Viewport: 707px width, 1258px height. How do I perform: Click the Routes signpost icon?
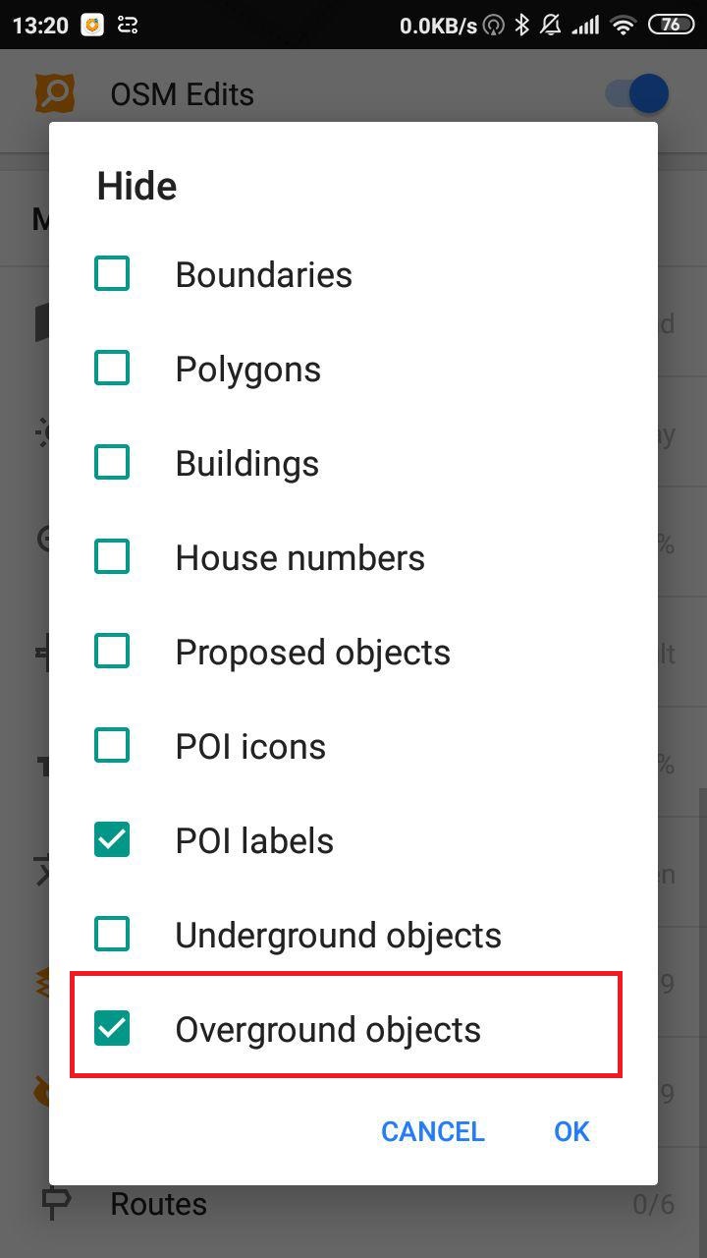(x=55, y=1204)
